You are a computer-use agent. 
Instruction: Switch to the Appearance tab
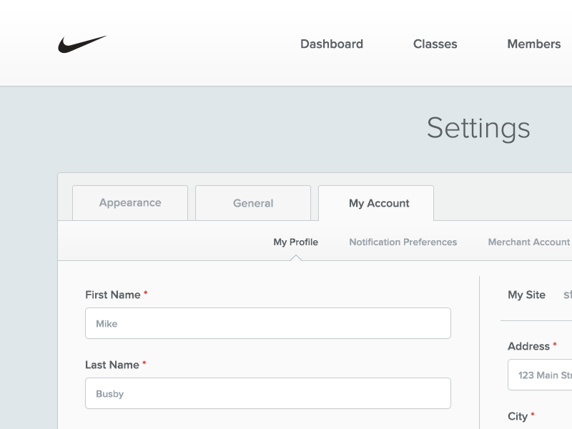(130, 203)
